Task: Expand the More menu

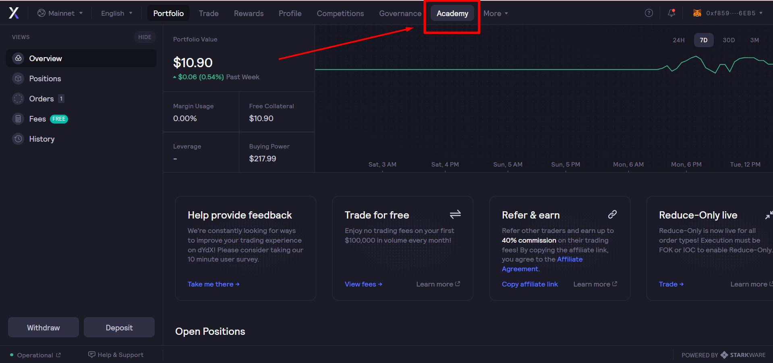Action: click(x=495, y=13)
